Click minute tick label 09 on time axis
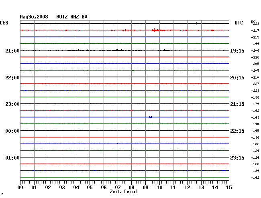The height and width of the screenshot is (198, 261). tap(145, 188)
